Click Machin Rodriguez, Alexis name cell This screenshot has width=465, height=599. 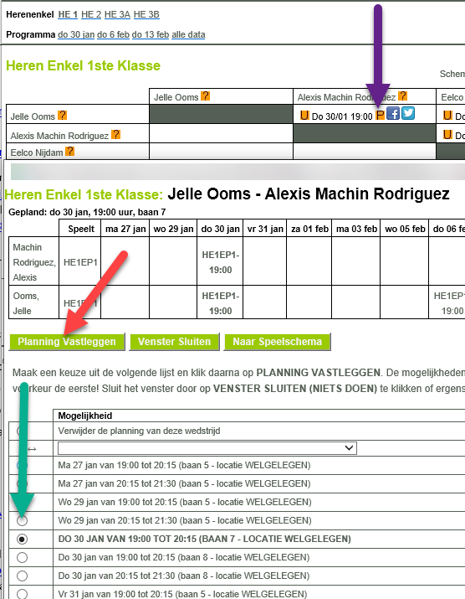point(34,262)
